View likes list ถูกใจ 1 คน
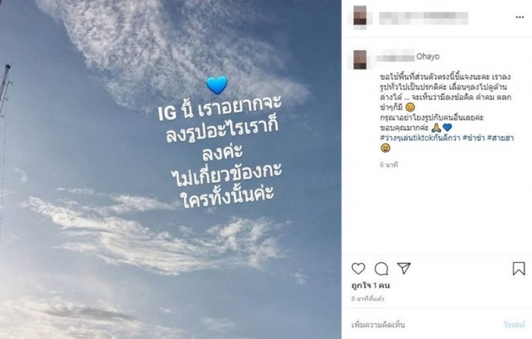 [x=370, y=285]
